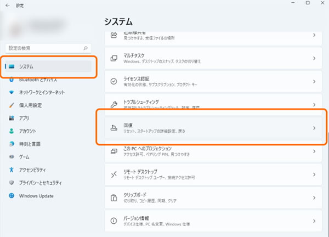Open ネットワークとインターネット in sidebar
Viewport: 329px width, 237px height.
point(48,92)
